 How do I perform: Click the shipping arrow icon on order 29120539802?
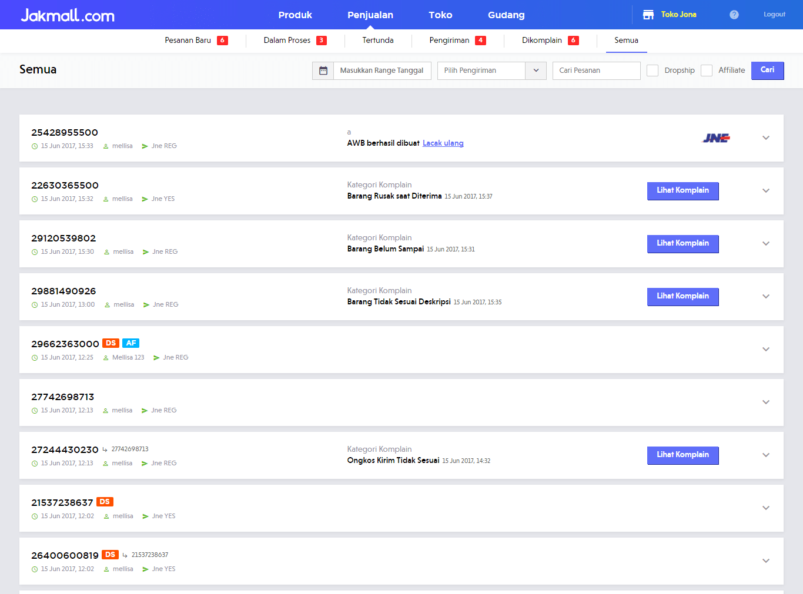point(146,252)
